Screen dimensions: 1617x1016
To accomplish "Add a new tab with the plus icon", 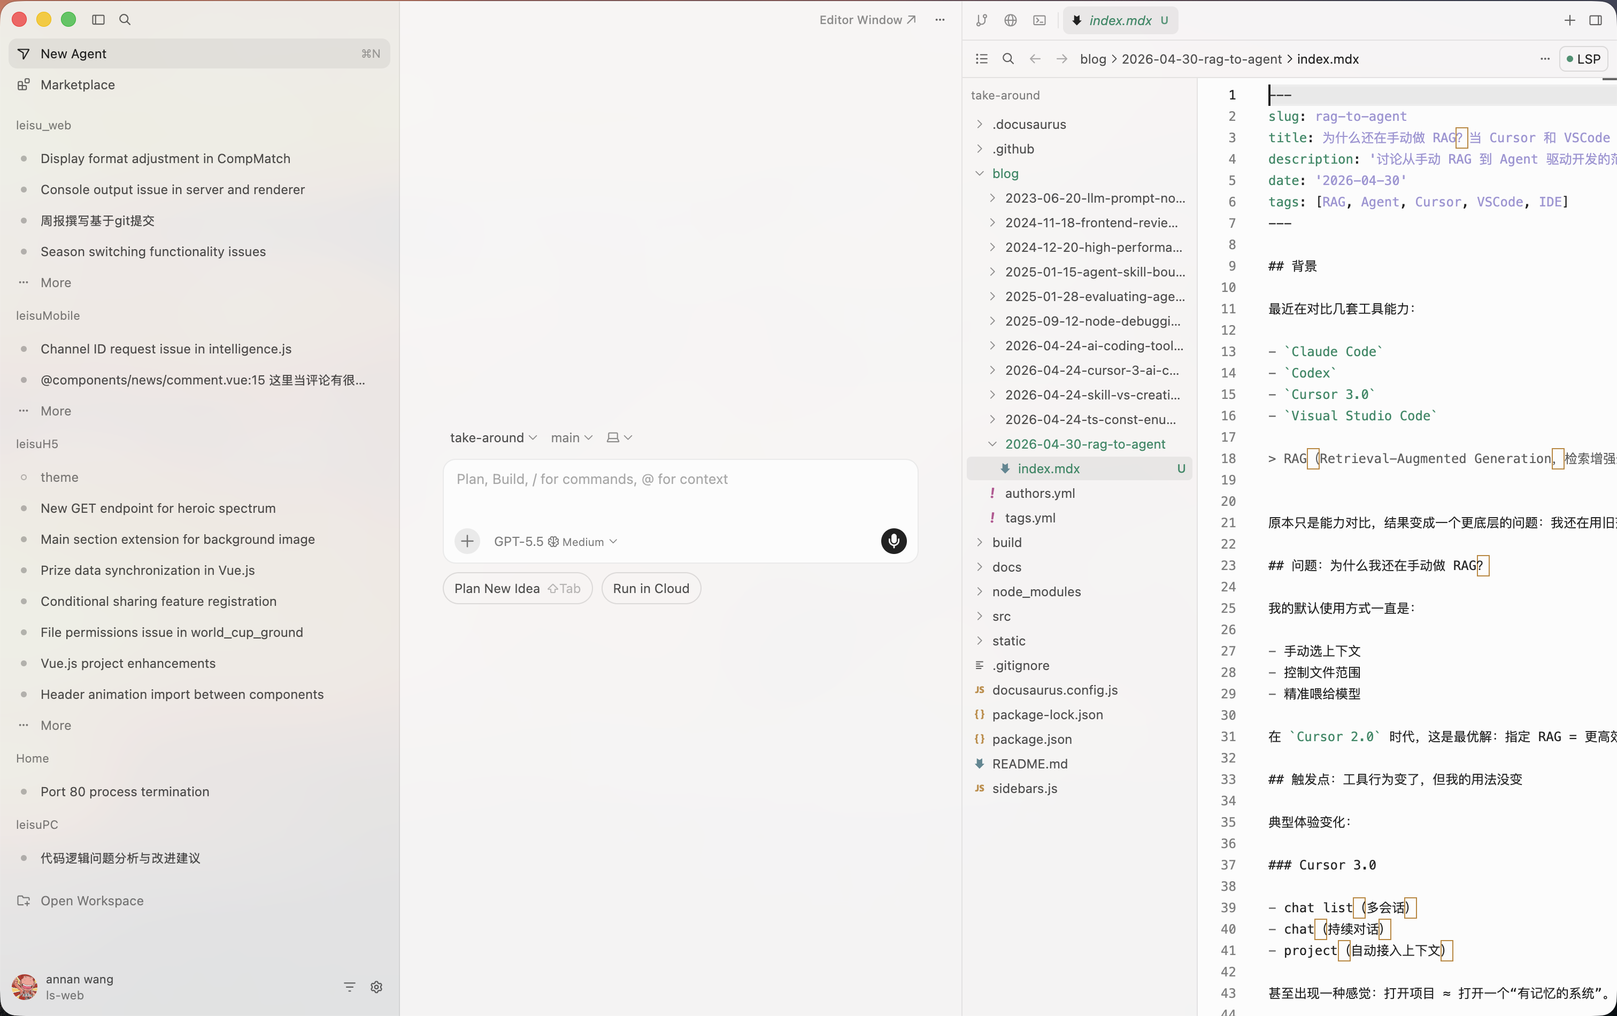I will (x=1569, y=20).
